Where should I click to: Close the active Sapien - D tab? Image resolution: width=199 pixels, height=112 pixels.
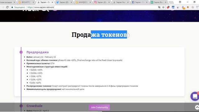point(52,2)
